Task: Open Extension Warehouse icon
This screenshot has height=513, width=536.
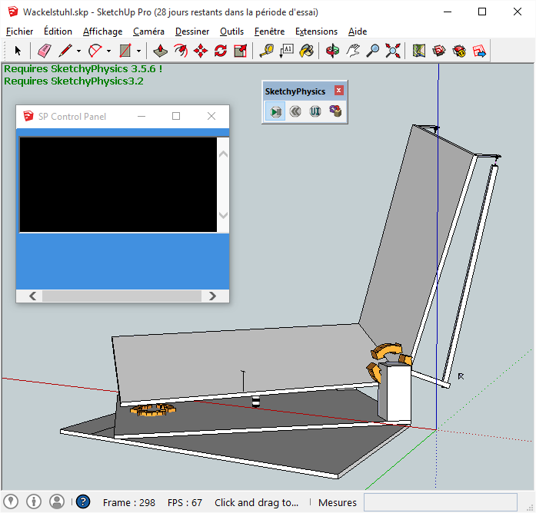Action: tap(459, 51)
